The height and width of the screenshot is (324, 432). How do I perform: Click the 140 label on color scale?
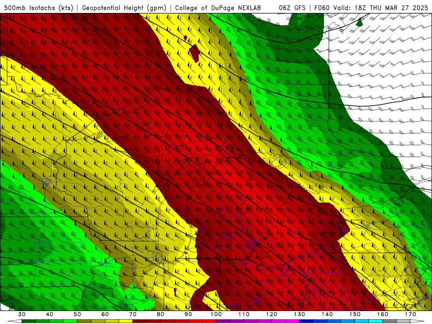pos(327,314)
